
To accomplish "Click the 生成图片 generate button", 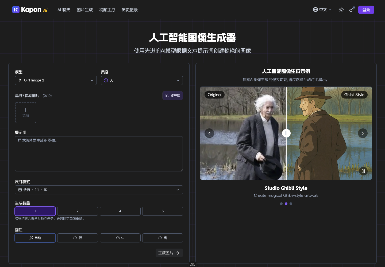I will pyautogui.click(x=169, y=253).
